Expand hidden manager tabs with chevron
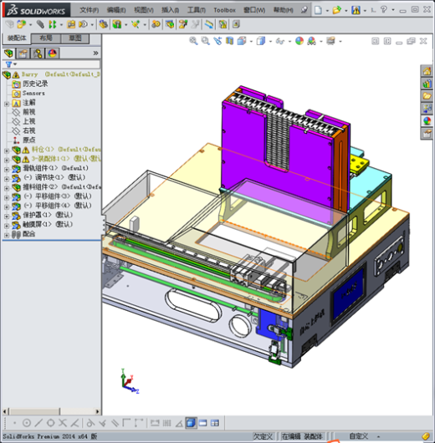The image size is (435, 443). tap(95, 53)
